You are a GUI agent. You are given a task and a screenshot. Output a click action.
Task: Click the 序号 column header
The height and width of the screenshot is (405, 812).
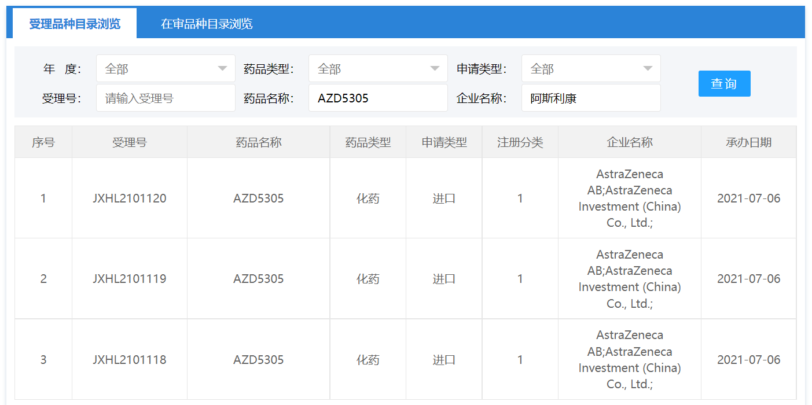[43, 142]
